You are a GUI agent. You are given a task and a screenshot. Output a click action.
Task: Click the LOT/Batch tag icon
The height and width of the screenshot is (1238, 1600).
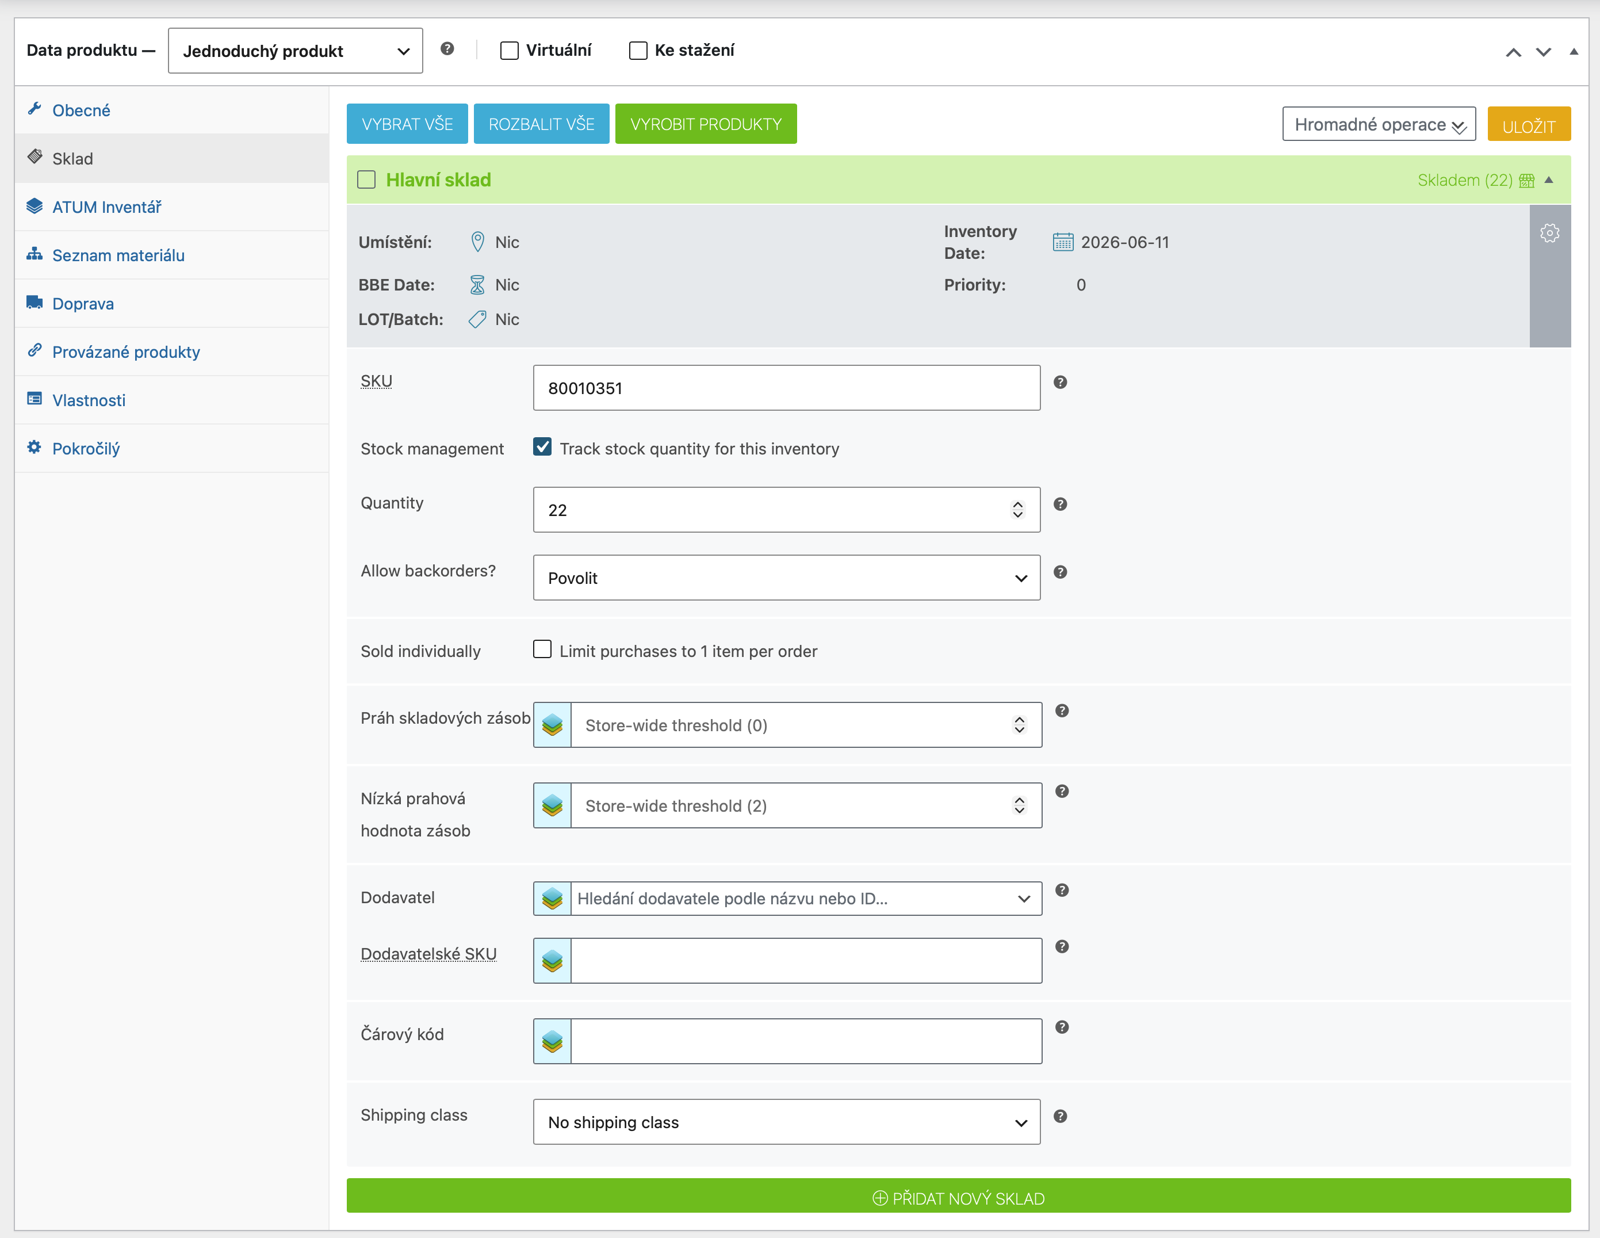(x=477, y=319)
